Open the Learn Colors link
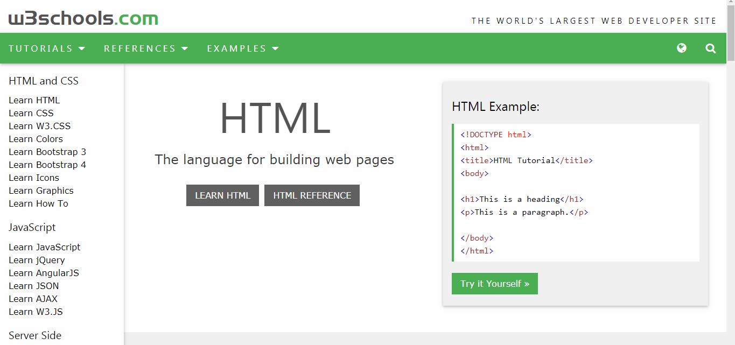 [36, 139]
